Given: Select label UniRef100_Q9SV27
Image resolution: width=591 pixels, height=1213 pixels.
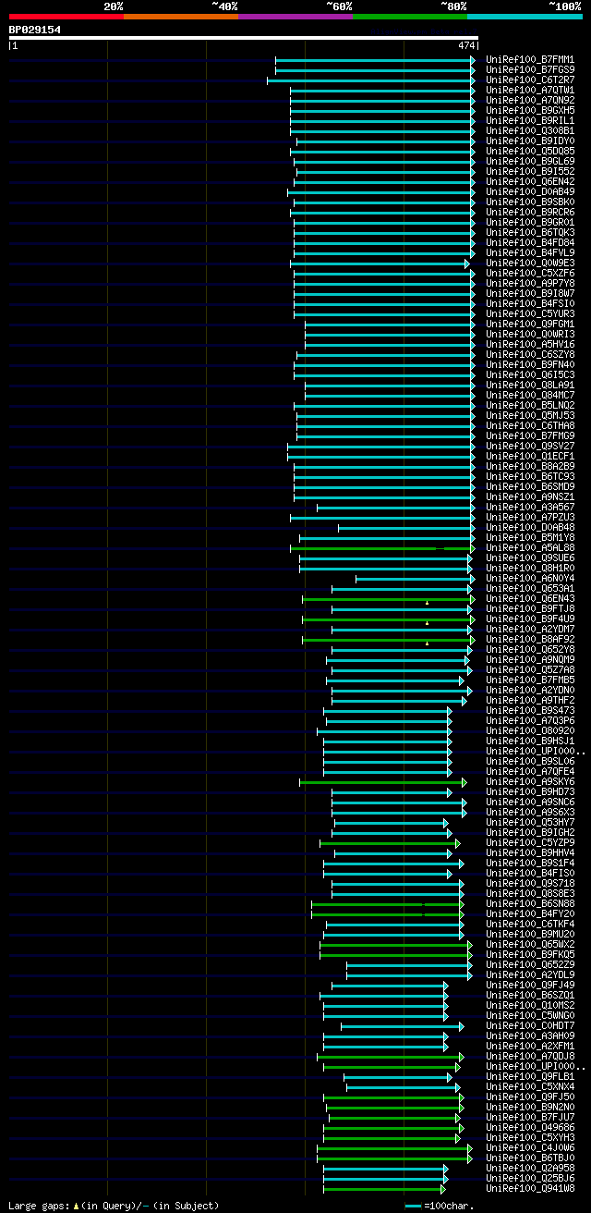Looking at the screenshot, I should click(x=530, y=446).
